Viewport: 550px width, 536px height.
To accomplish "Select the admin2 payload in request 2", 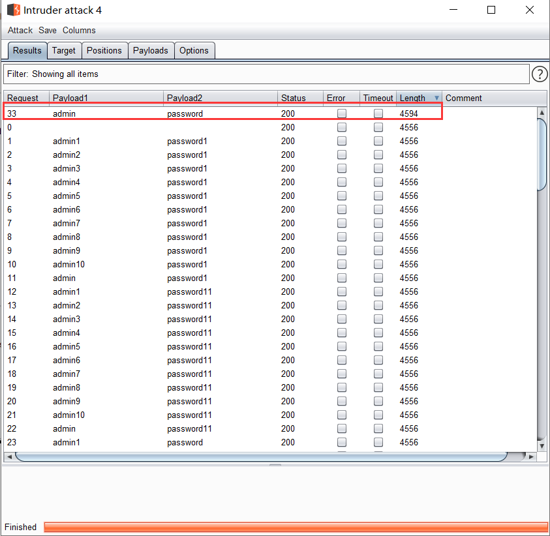I will [67, 155].
